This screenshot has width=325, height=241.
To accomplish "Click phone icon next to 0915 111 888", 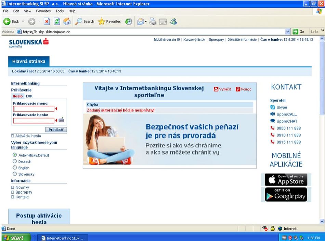I will [272, 142].
